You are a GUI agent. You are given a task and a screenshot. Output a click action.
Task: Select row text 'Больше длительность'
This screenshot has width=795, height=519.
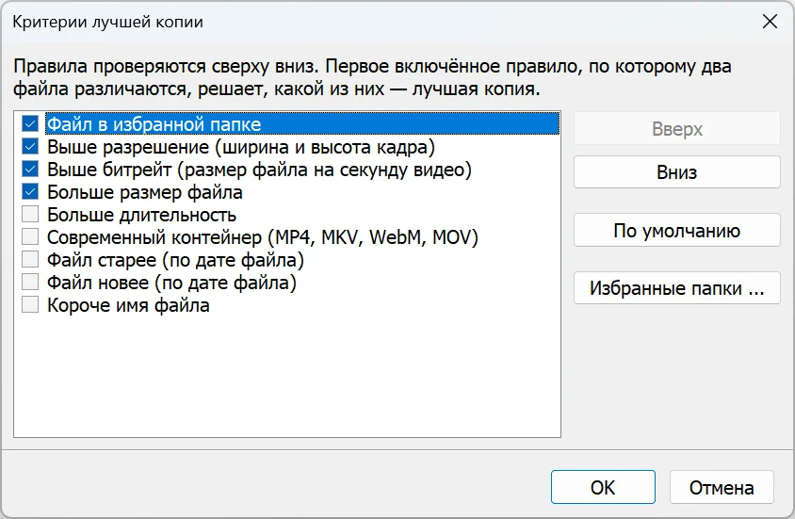click(142, 215)
